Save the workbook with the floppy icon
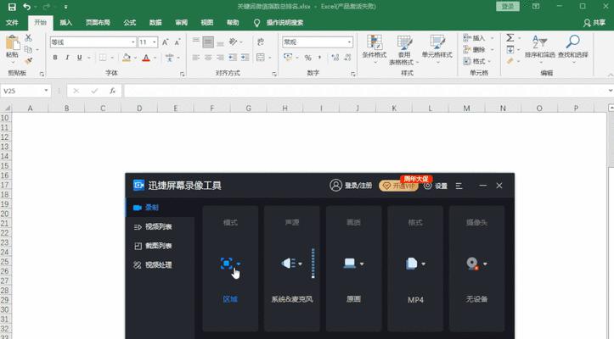The image size is (614, 339). [x=12, y=7]
